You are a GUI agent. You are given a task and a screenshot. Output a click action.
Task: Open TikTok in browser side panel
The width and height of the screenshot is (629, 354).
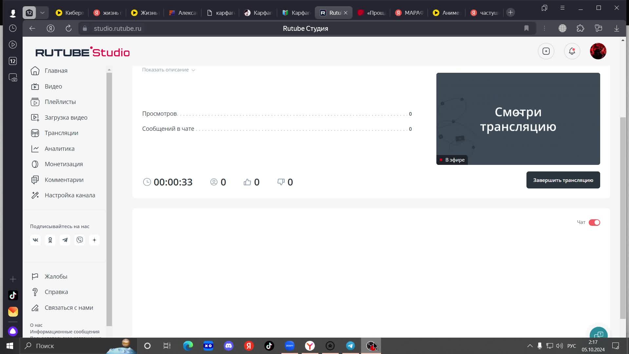(x=13, y=295)
